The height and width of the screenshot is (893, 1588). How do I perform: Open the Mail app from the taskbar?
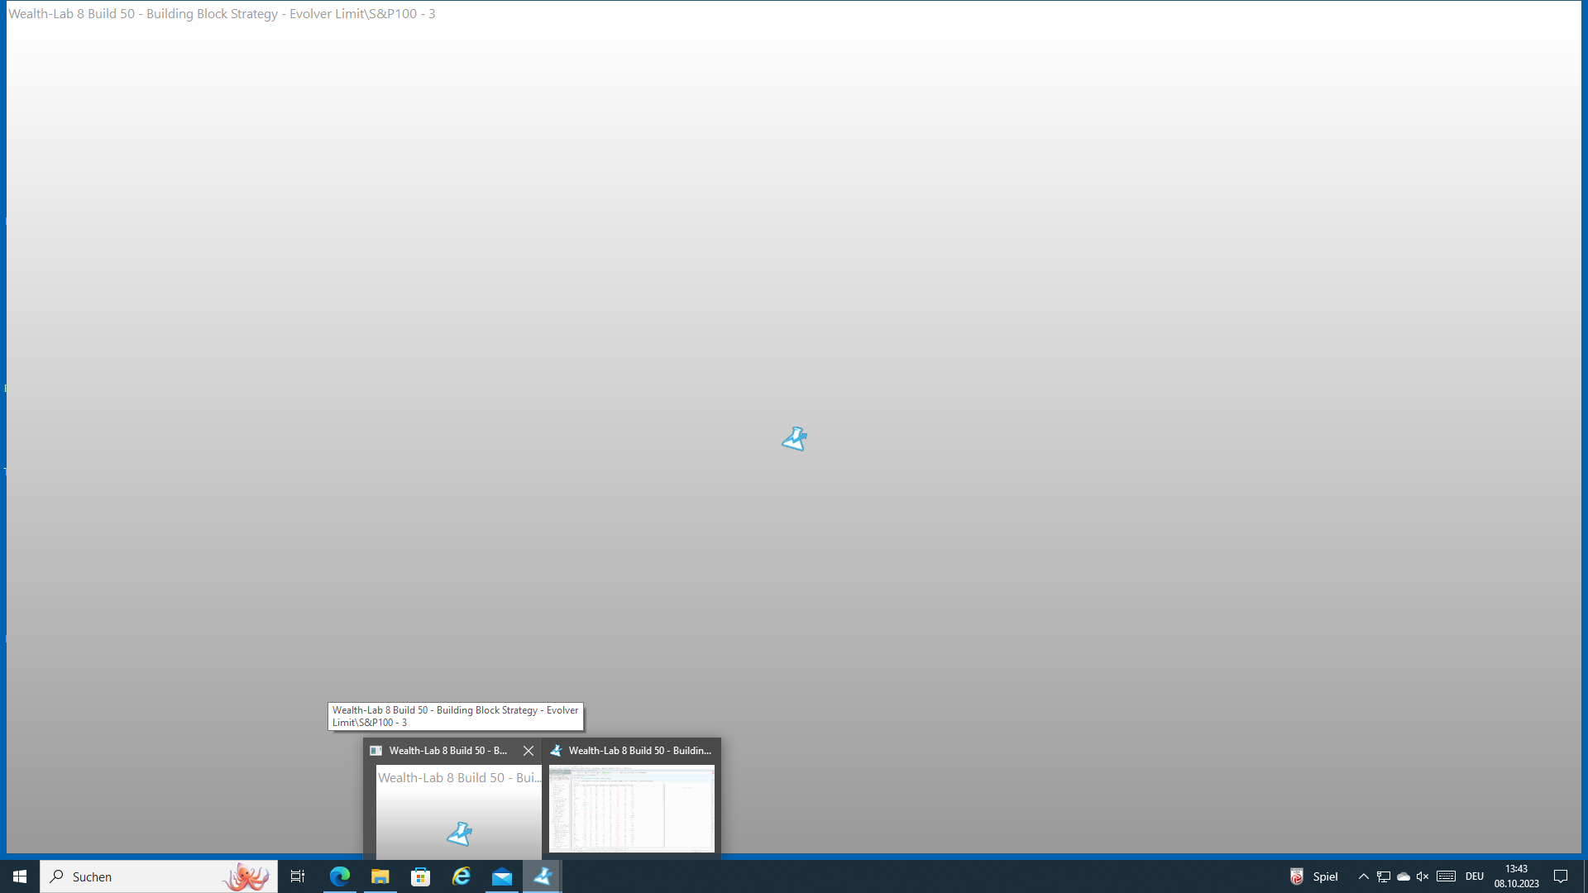click(x=502, y=876)
